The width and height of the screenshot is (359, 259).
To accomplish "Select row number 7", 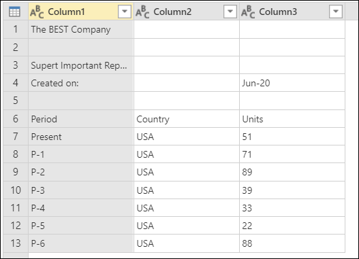I will pyautogui.click(x=16, y=137).
